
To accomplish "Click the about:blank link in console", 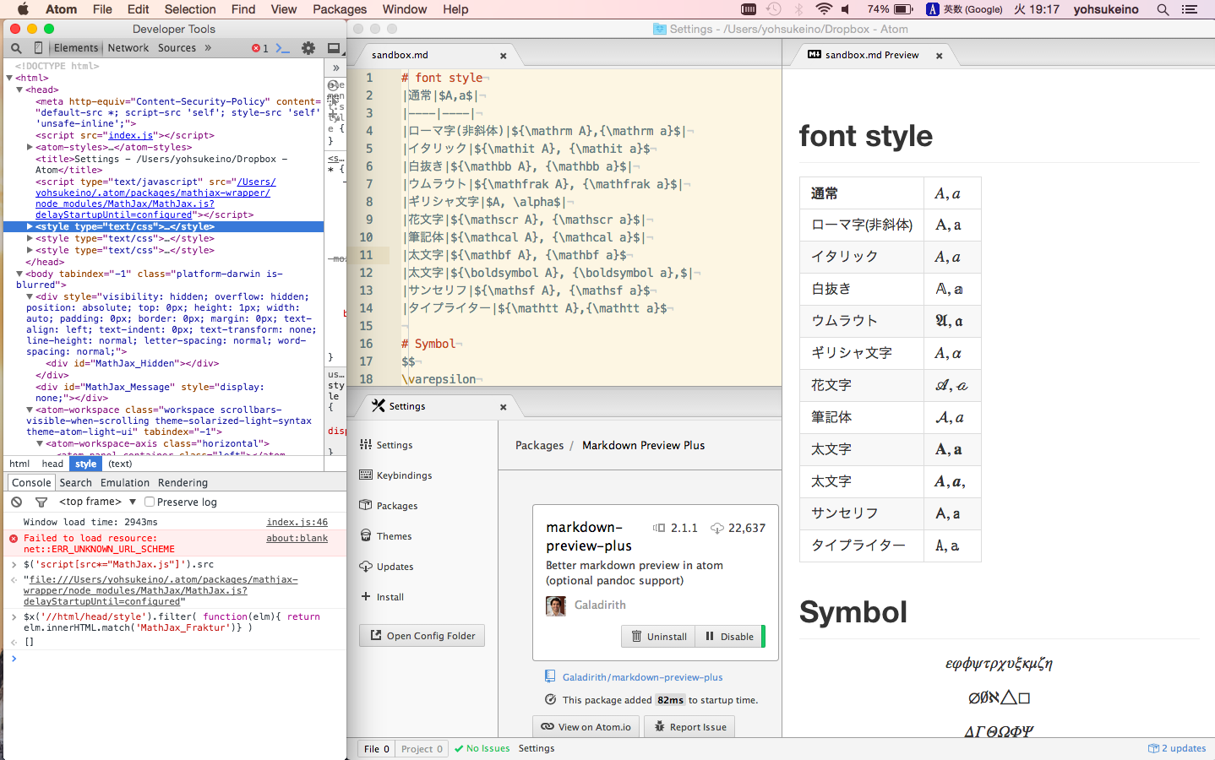I will [x=297, y=538].
